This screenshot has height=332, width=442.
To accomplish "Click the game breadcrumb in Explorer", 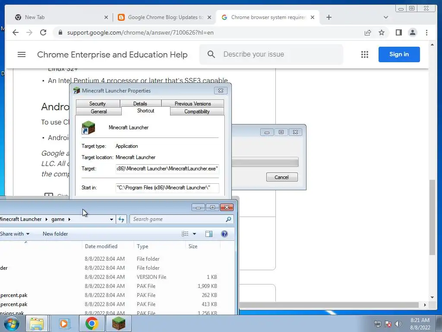I will point(58,219).
